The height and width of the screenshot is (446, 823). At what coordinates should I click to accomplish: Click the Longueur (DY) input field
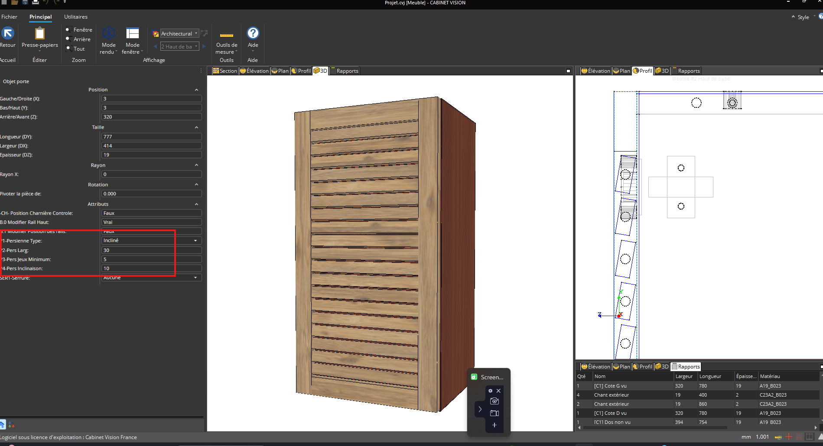(151, 137)
